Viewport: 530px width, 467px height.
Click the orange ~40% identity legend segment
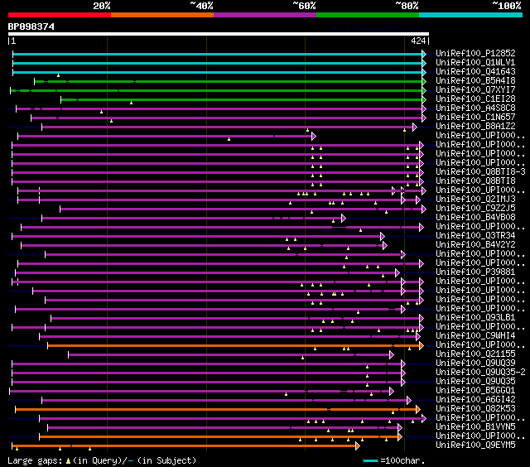(162, 15)
